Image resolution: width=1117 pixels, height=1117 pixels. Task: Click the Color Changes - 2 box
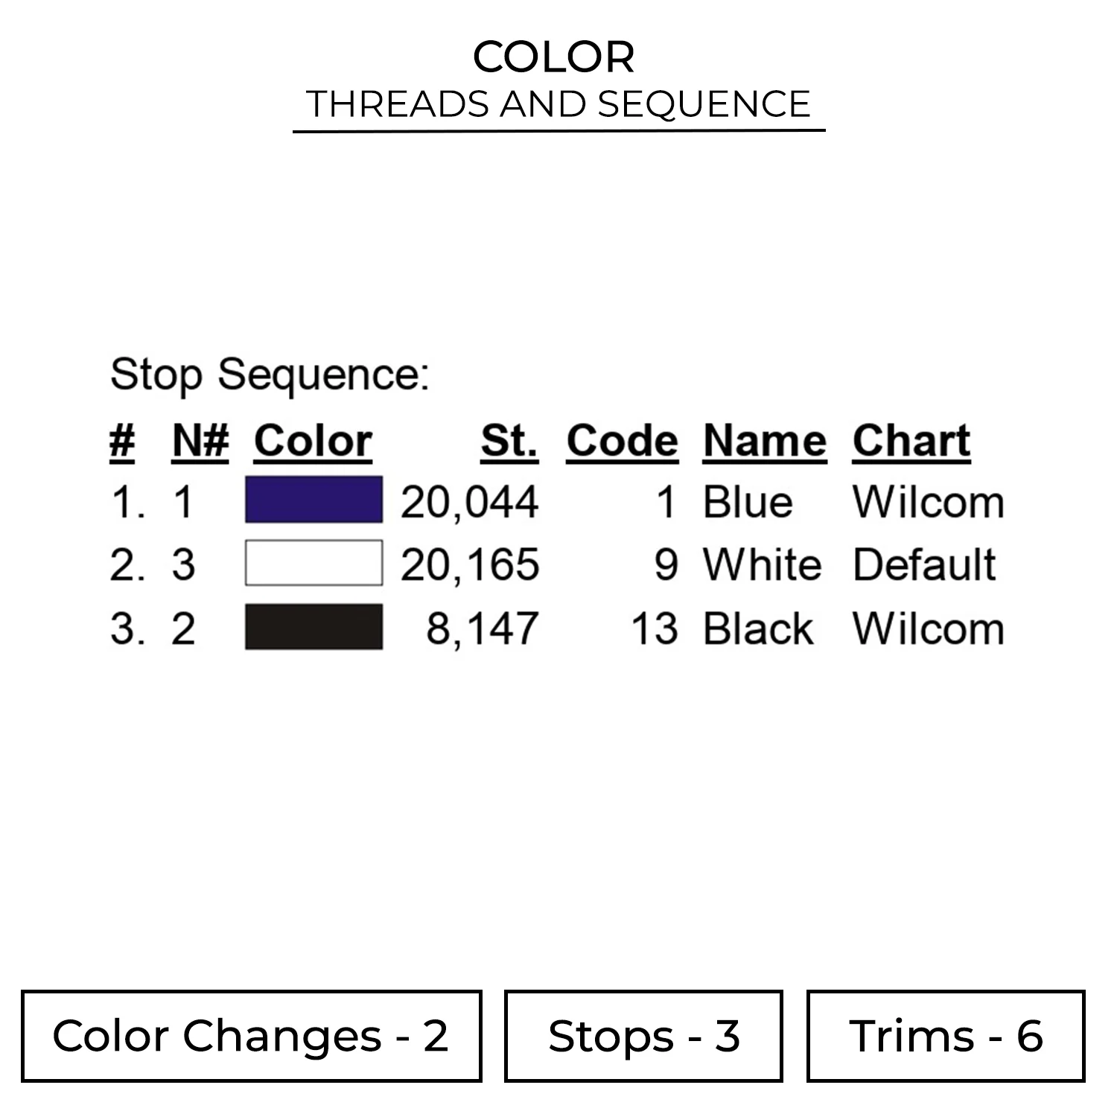pyautogui.click(x=251, y=1036)
